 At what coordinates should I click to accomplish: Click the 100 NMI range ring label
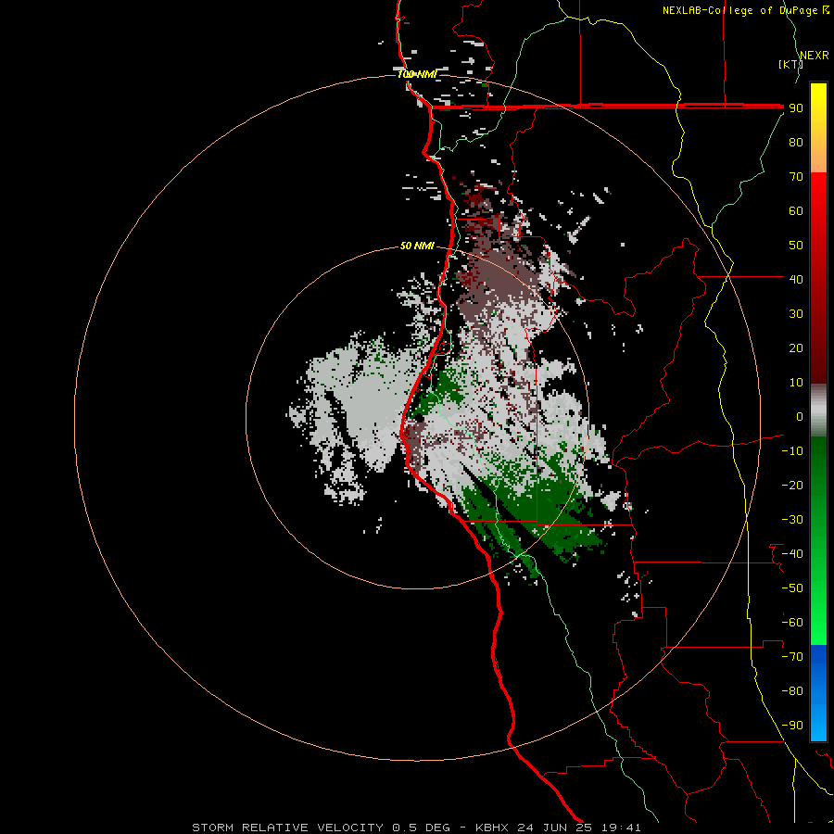click(x=417, y=74)
